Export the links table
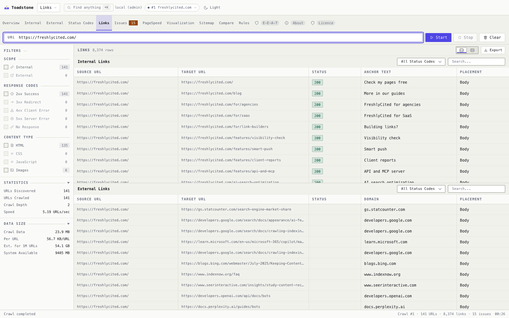 pos(493,50)
